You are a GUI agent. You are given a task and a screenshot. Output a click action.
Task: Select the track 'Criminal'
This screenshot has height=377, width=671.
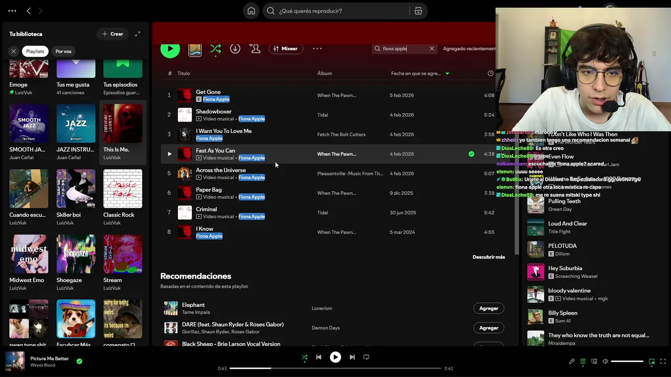point(206,209)
